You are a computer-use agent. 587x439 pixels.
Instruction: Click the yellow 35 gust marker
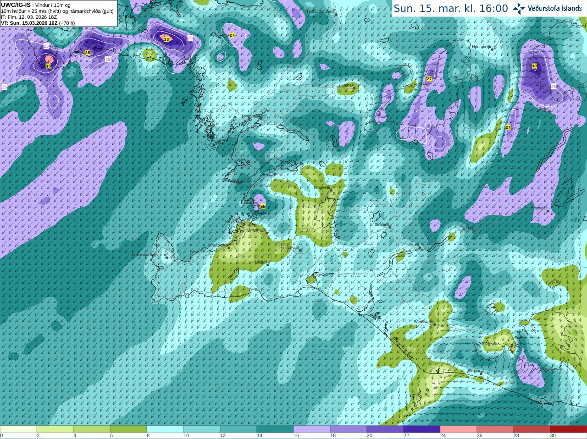coord(88,53)
